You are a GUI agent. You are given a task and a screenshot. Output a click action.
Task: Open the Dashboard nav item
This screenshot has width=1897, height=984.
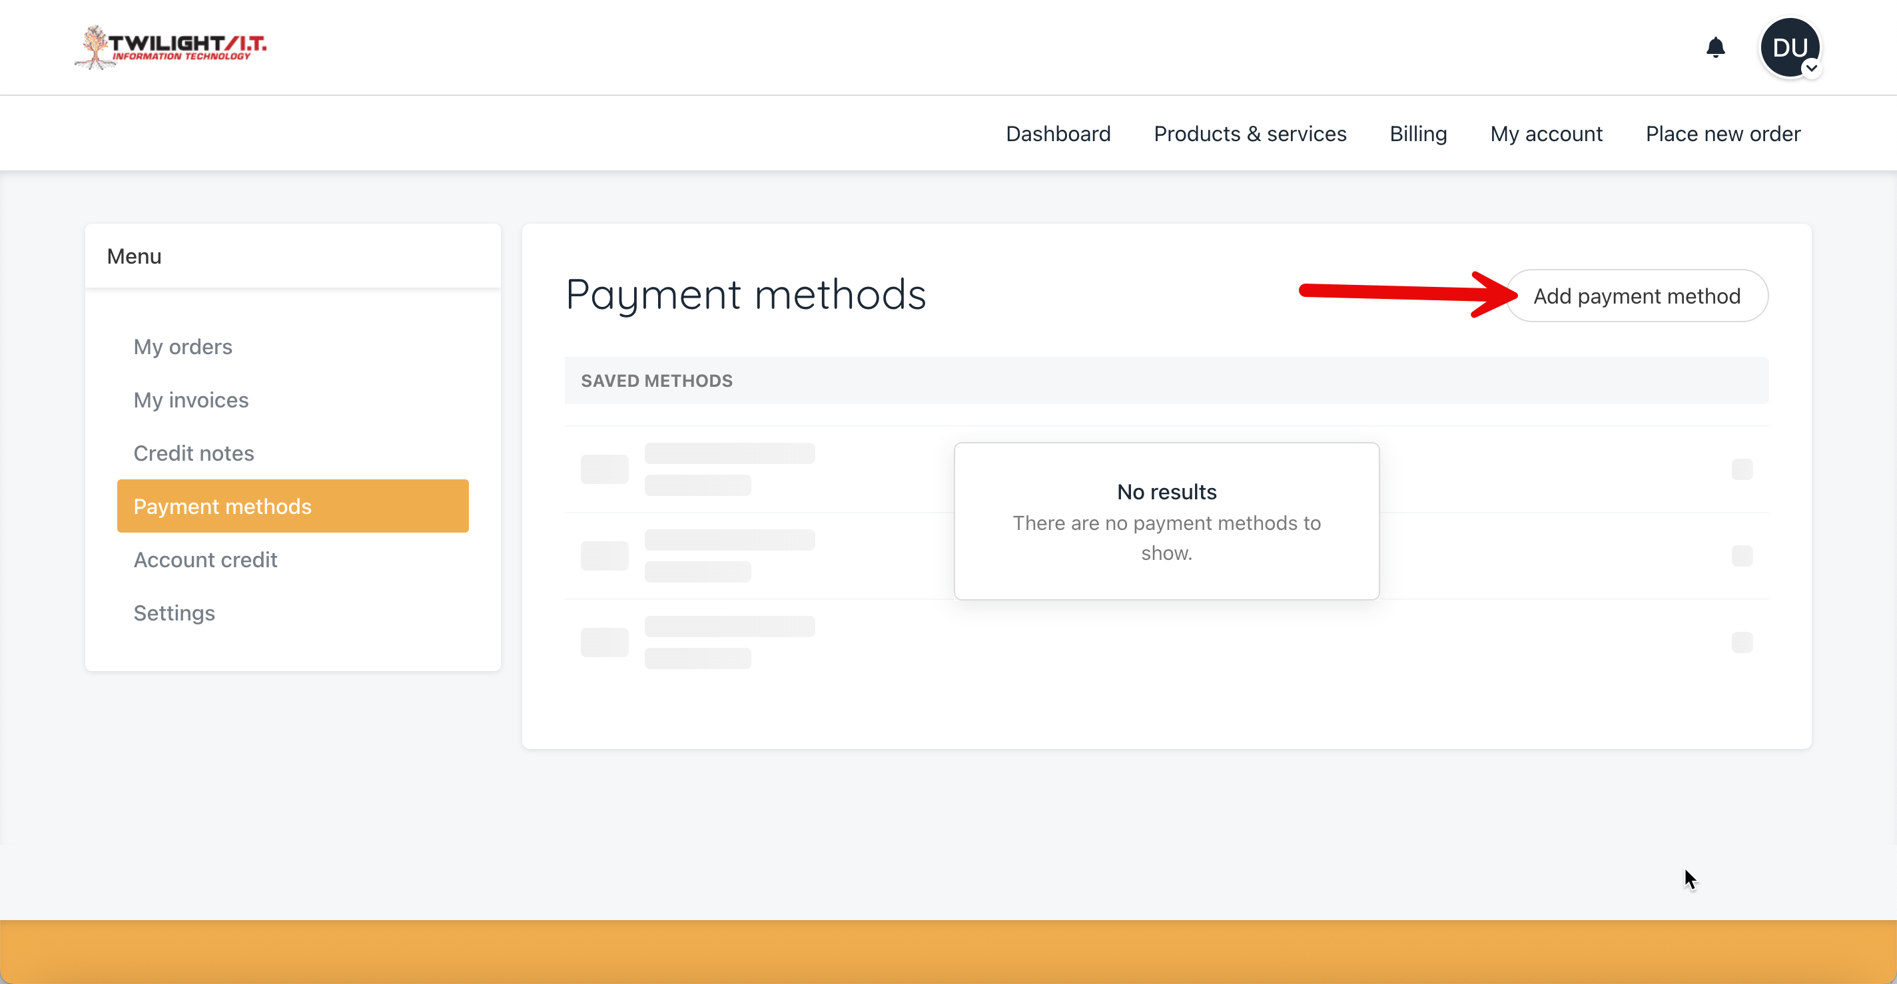point(1058,134)
